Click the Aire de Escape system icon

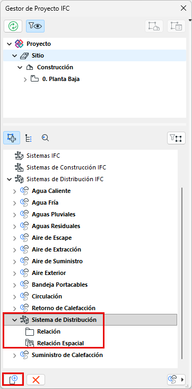pos(24,238)
